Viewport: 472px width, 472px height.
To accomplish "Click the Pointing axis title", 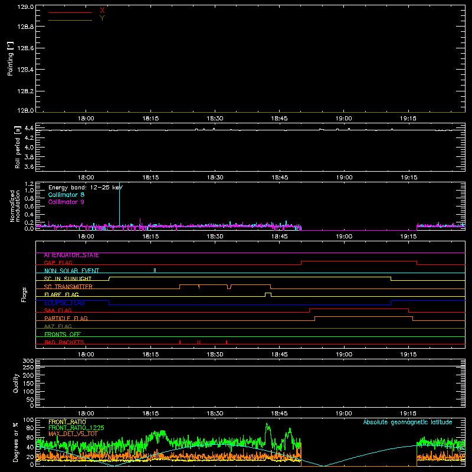I will (10, 58).
